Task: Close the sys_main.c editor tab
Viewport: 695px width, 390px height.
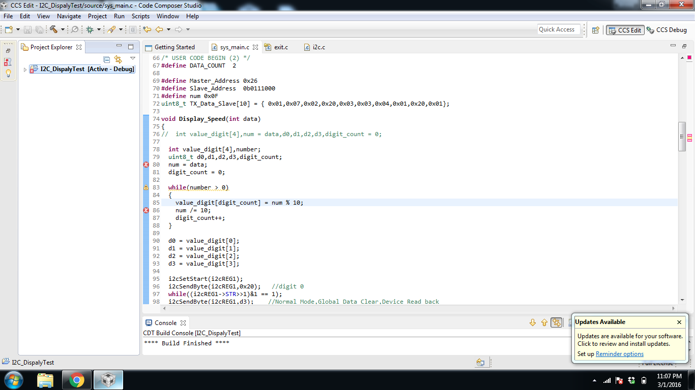Action: click(x=255, y=47)
